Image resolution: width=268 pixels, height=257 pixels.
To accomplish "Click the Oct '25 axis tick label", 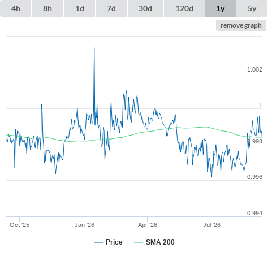I will tap(20, 225).
